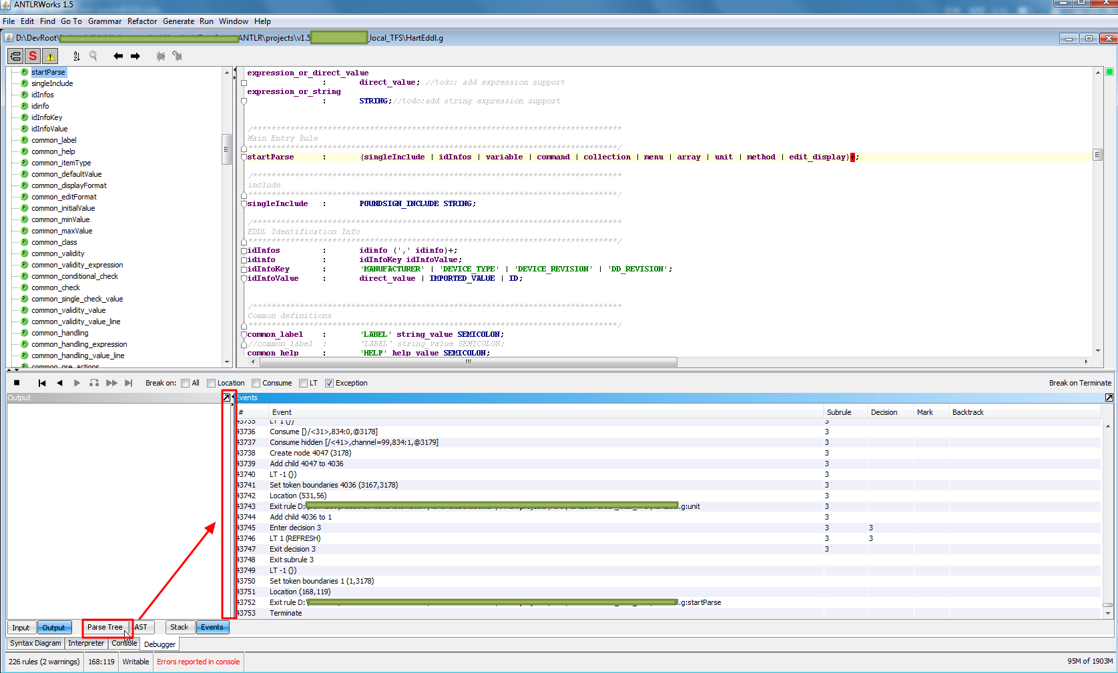Show the Input panel
Image resolution: width=1118 pixels, height=673 pixels.
21,628
